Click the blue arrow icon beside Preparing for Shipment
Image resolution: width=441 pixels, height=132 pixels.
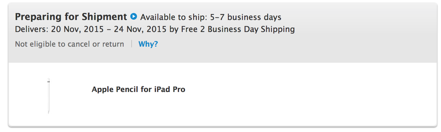click(x=134, y=16)
